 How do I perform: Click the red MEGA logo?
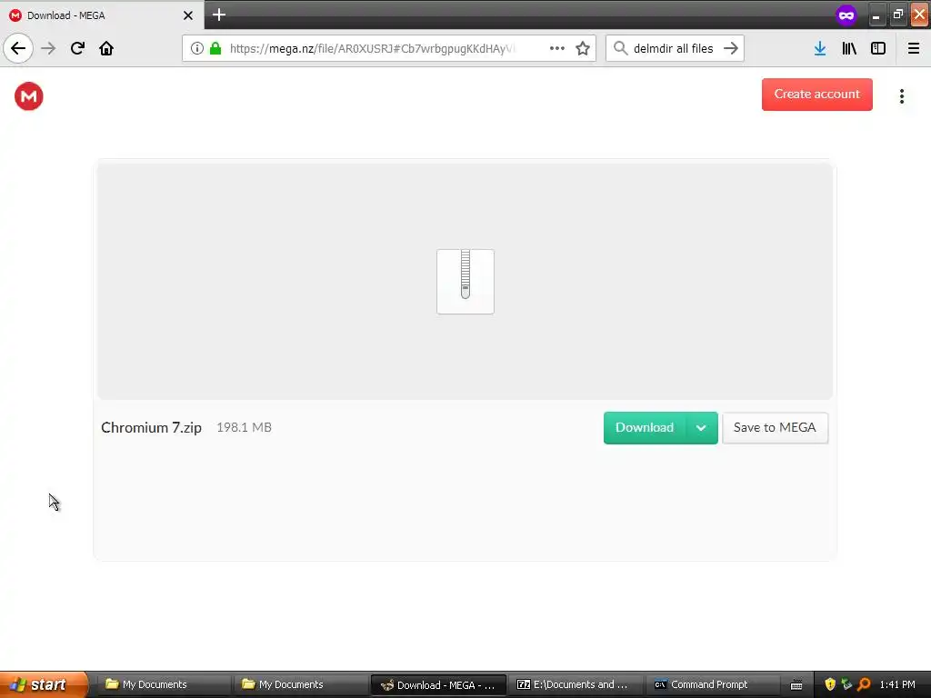pyautogui.click(x=29, y=96)
